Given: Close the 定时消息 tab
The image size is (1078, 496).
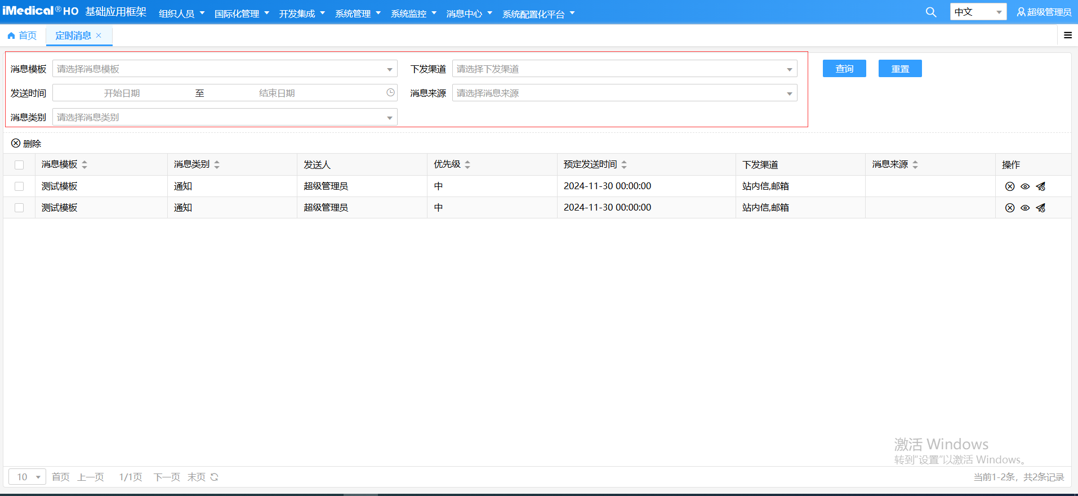Looking at the screenshot, I should coord(99,35).
